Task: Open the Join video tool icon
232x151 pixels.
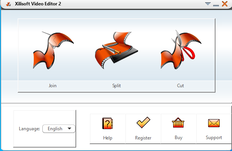Action: click(x=53, y=50)
